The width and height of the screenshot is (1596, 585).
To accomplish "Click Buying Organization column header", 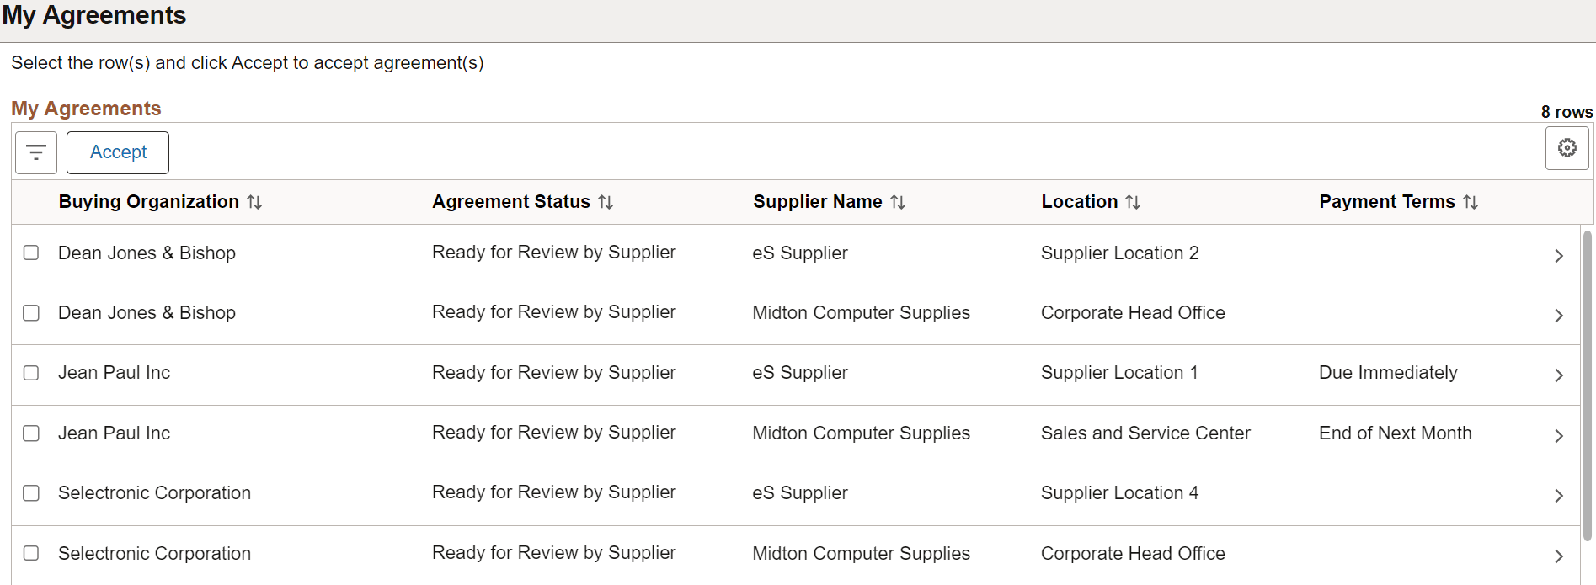I will (x=149, y=202).
